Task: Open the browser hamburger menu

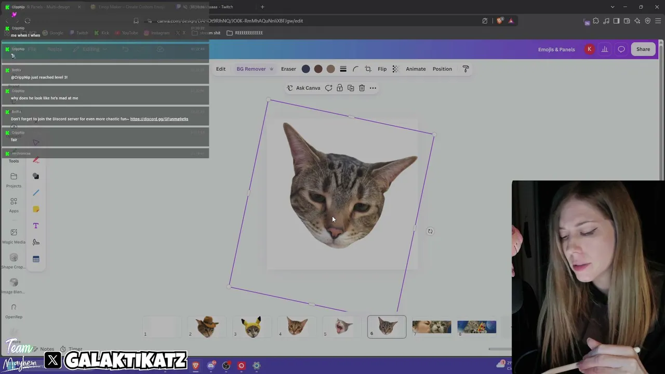Action: click(x=658, y=21)
